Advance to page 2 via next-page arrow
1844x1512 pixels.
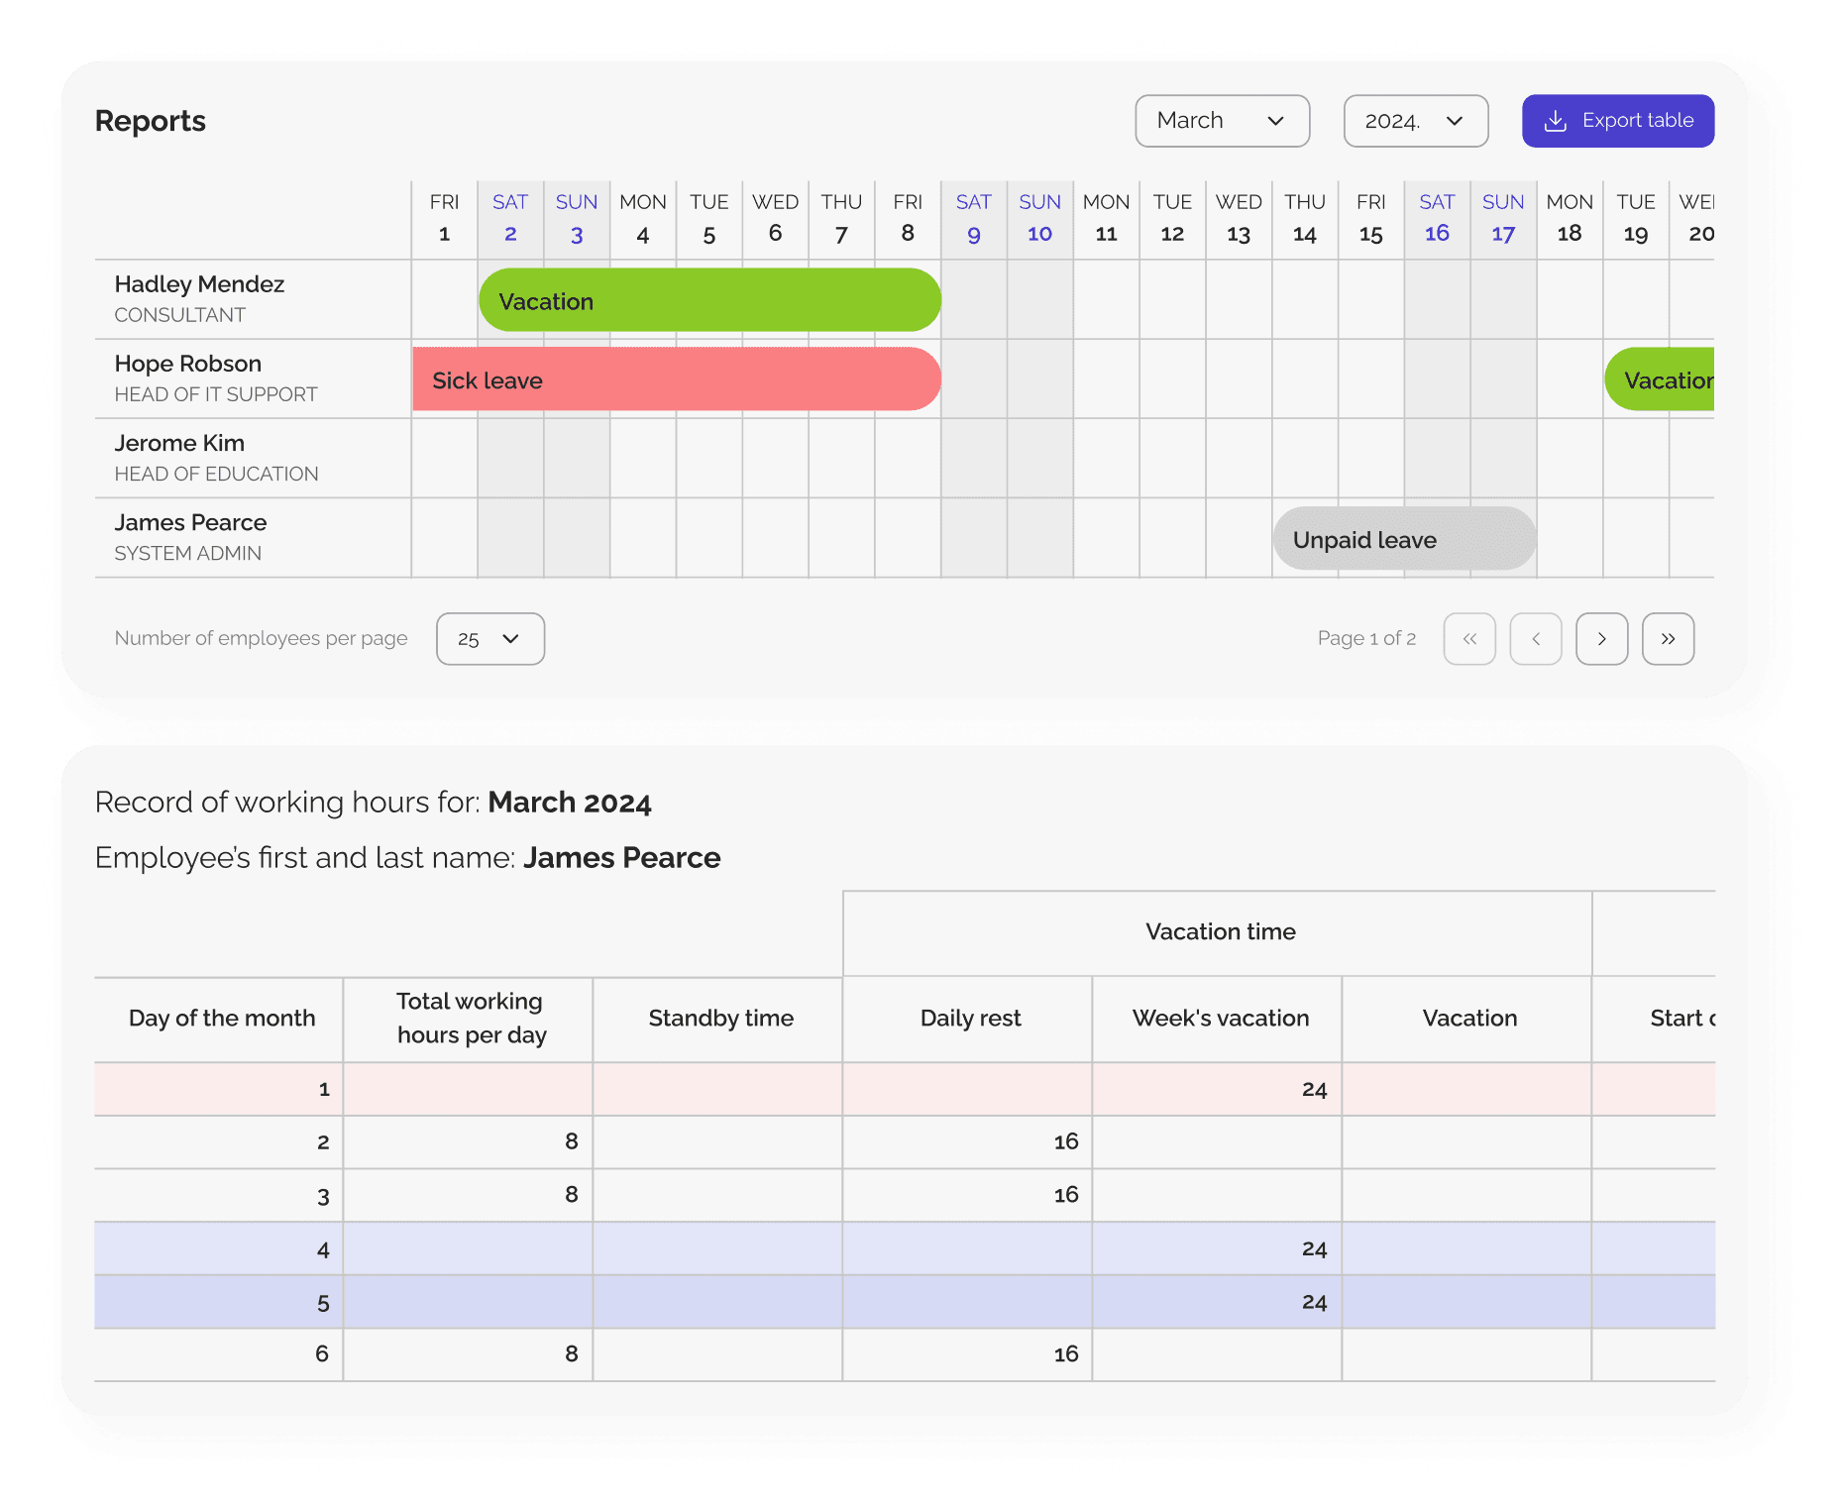click(1602, 639)
